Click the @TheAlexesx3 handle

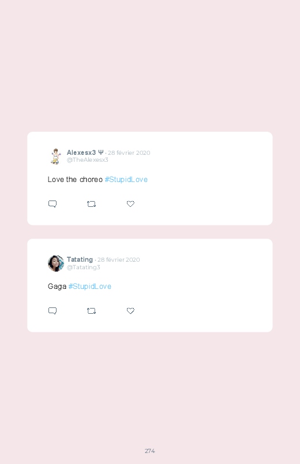click(88, 160)
